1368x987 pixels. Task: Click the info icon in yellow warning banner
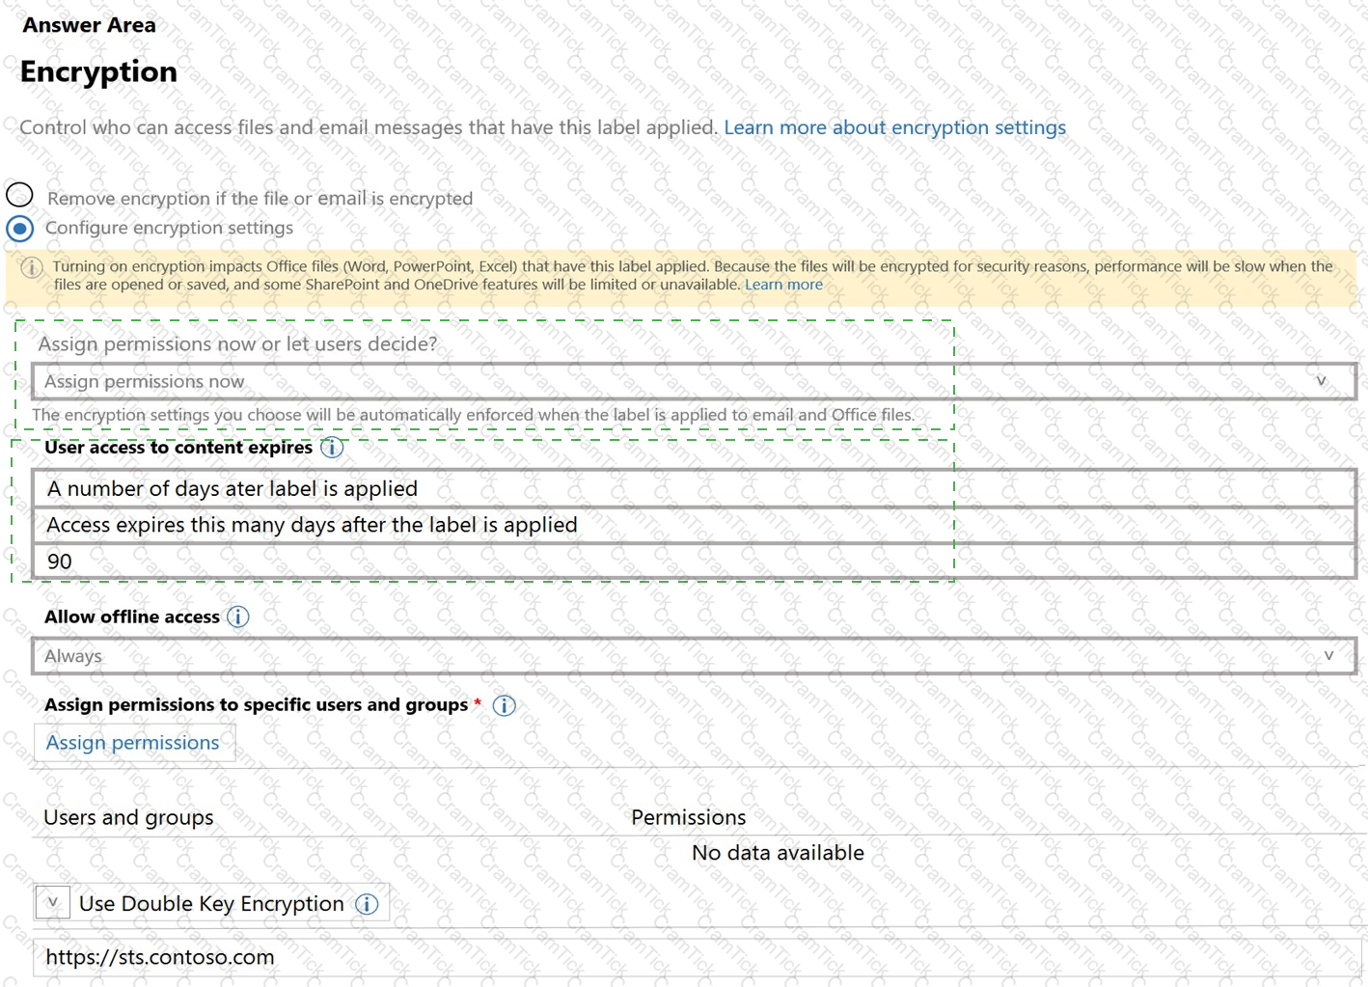32,267
